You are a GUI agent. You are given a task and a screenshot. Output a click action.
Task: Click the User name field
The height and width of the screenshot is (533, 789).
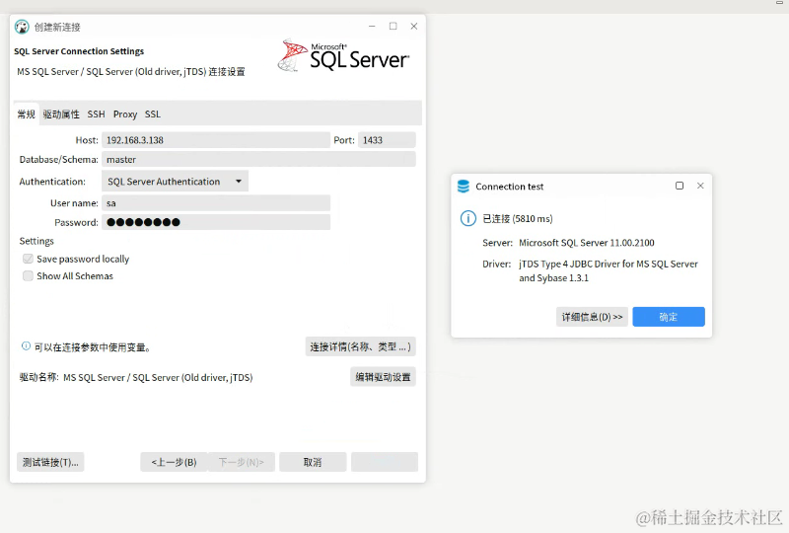[x=216, y=203]
